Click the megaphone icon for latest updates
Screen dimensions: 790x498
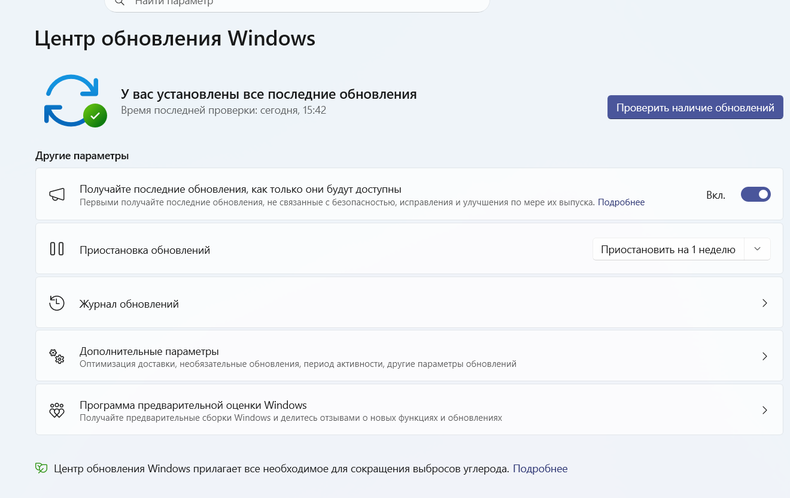pyautogui.click(x=57, y=195)
